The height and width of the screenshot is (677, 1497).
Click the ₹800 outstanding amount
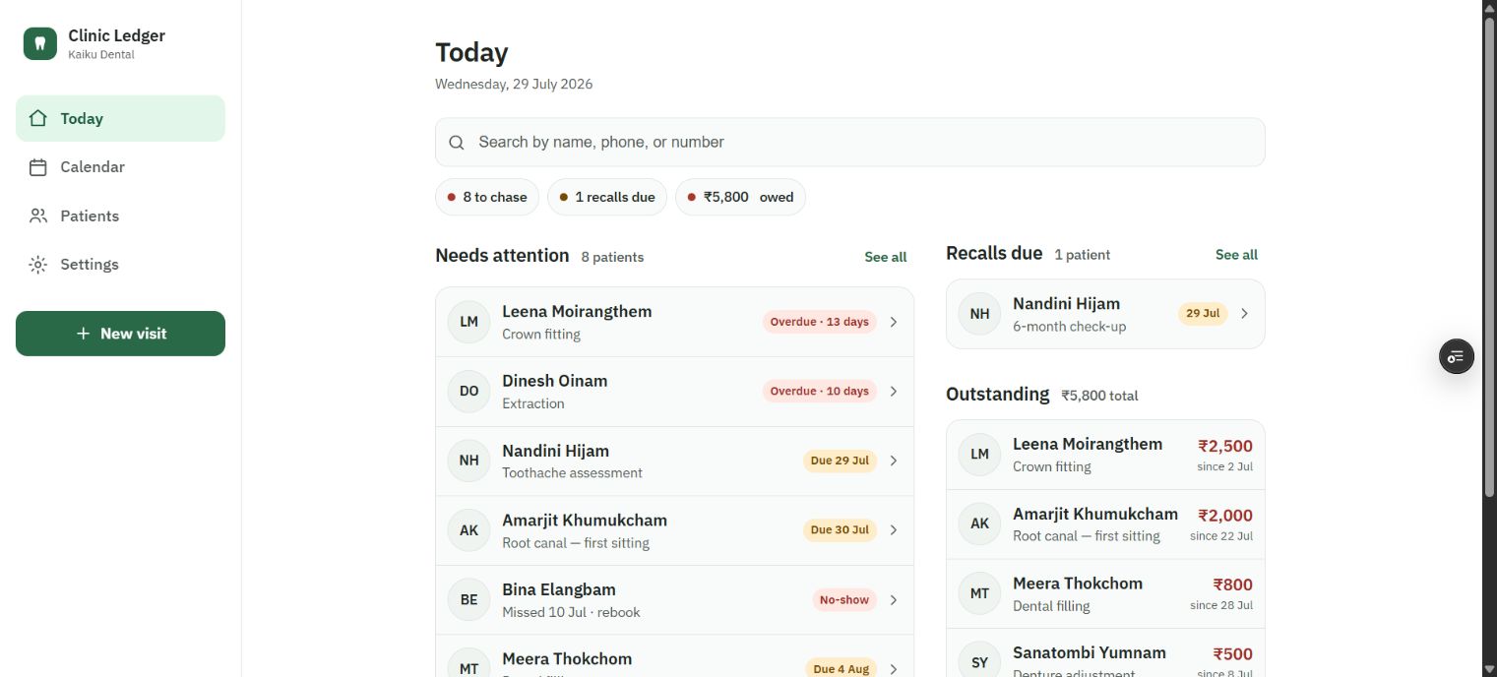click(1233, 585)
